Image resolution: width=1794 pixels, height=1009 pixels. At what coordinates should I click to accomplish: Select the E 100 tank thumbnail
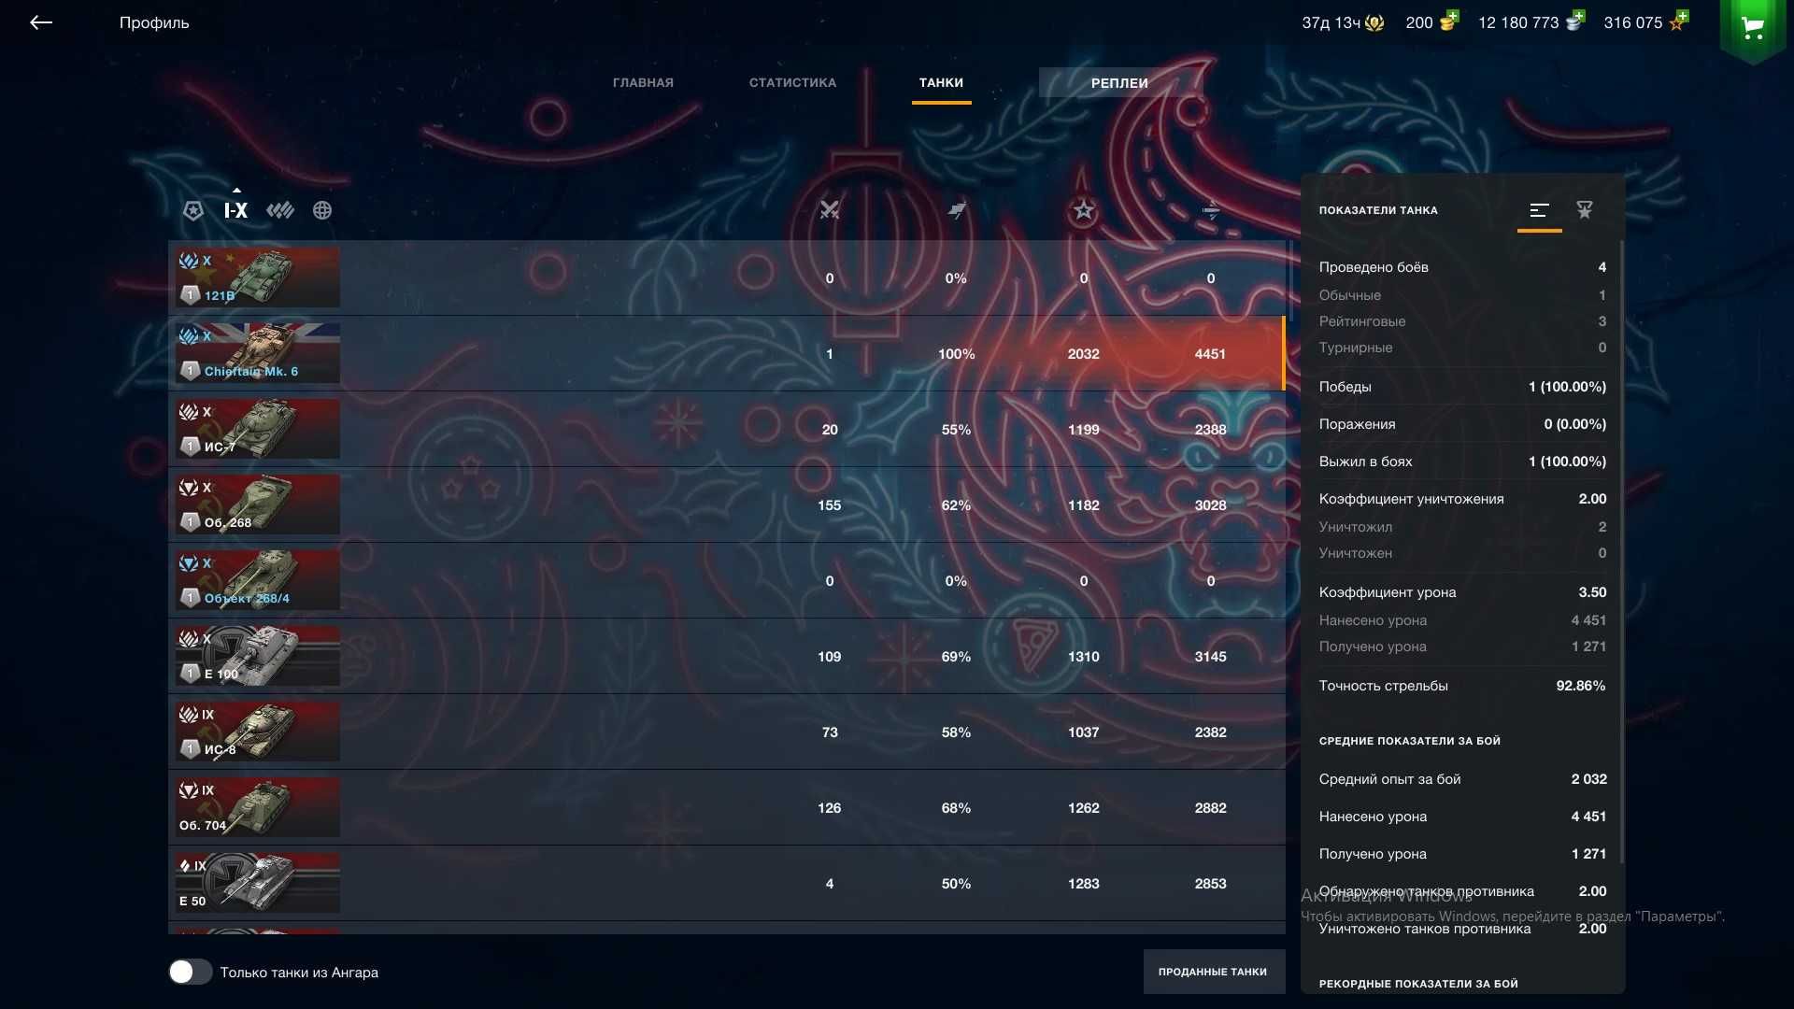tap(258, 656)
